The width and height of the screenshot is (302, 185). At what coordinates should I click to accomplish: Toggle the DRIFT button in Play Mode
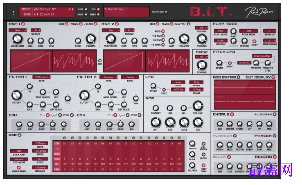[254, 41]
